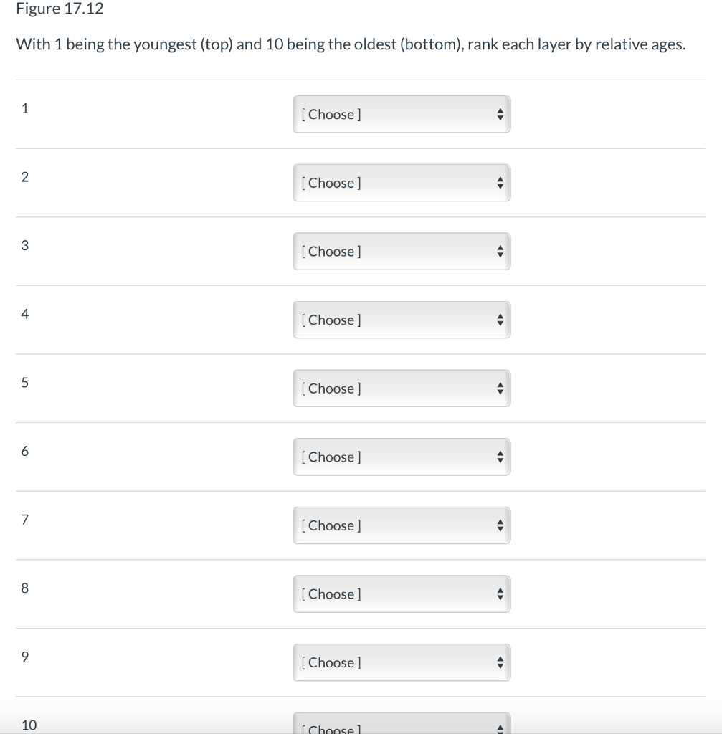Click the row label 5

tap(24, 382)
